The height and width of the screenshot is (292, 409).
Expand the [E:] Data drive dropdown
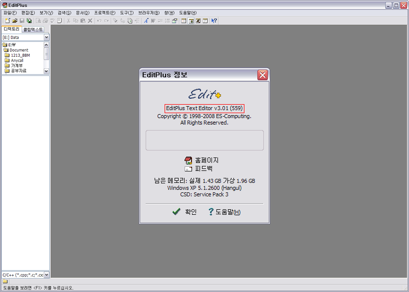pos(46,37)
